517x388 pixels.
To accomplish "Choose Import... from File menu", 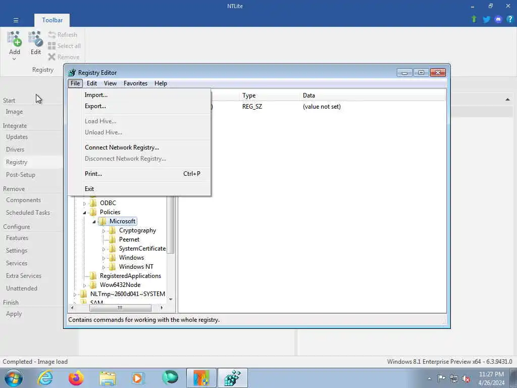I will [96, 95].
